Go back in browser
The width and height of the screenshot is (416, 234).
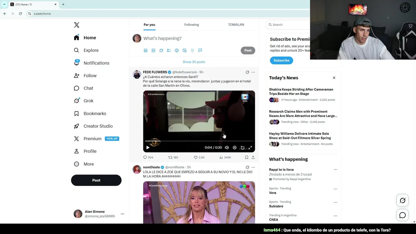pos(5,14)
